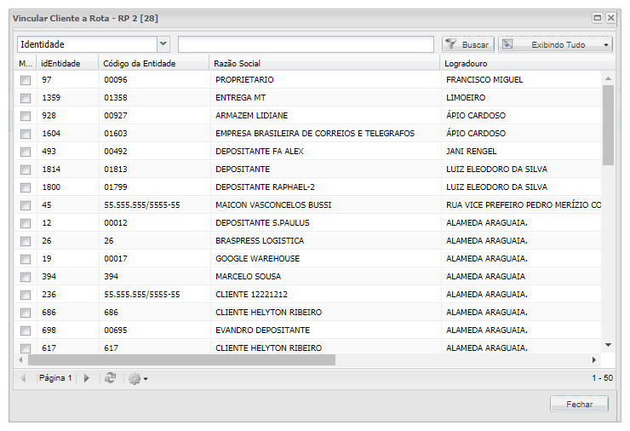The width and height of the screenshot is (630, 431).
Task: Click the LIMOEIRO logradouro cell
Action: coord(522,98)
